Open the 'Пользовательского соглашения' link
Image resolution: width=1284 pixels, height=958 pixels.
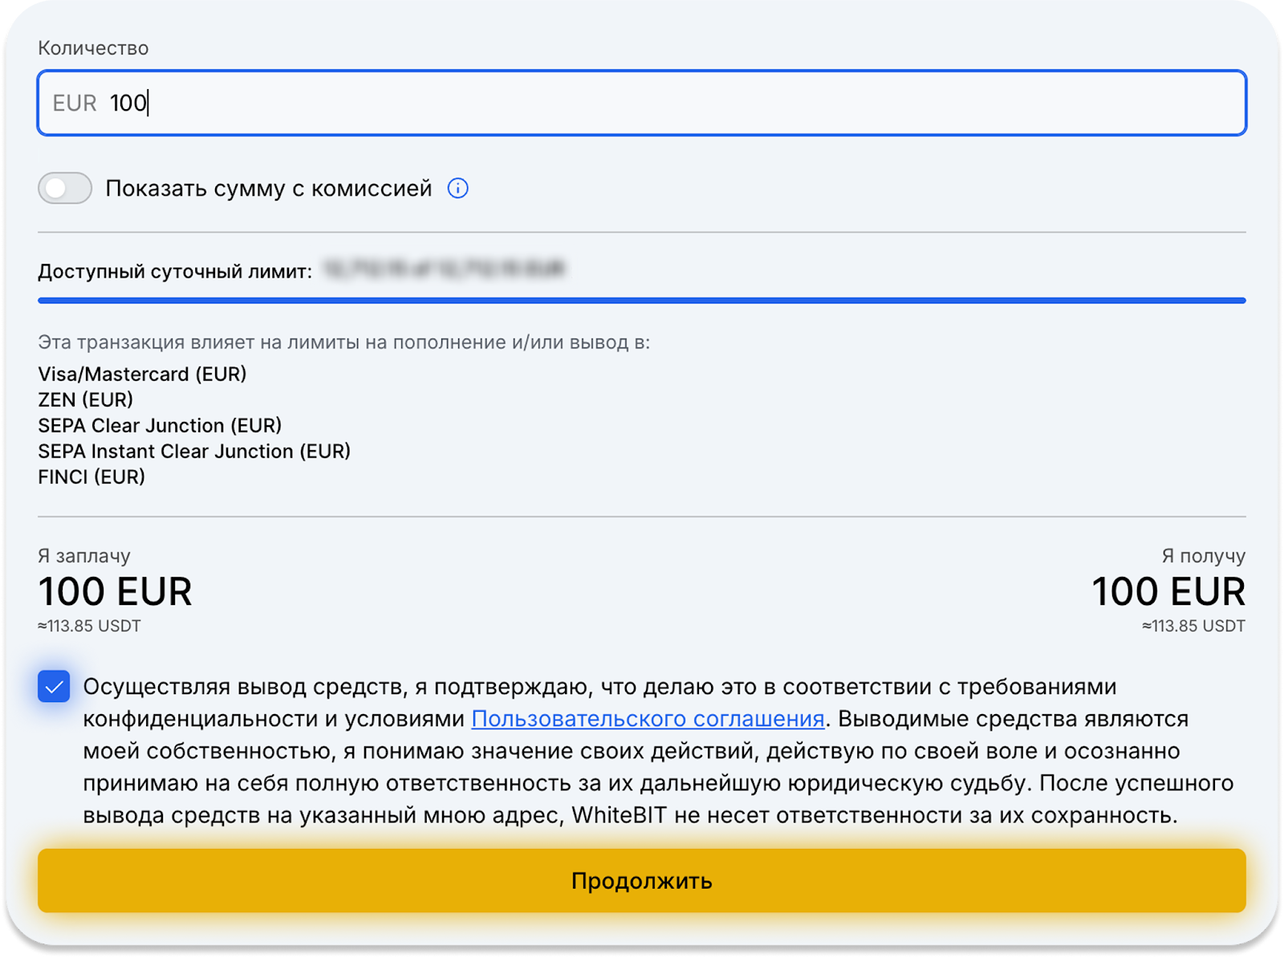(648, 719)
